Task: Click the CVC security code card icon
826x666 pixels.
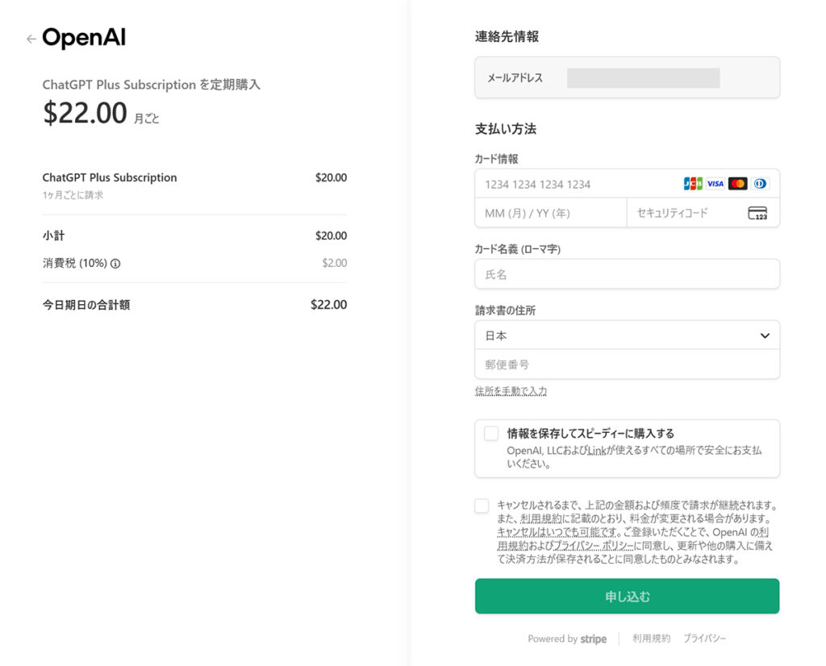Action: (757, 214)
